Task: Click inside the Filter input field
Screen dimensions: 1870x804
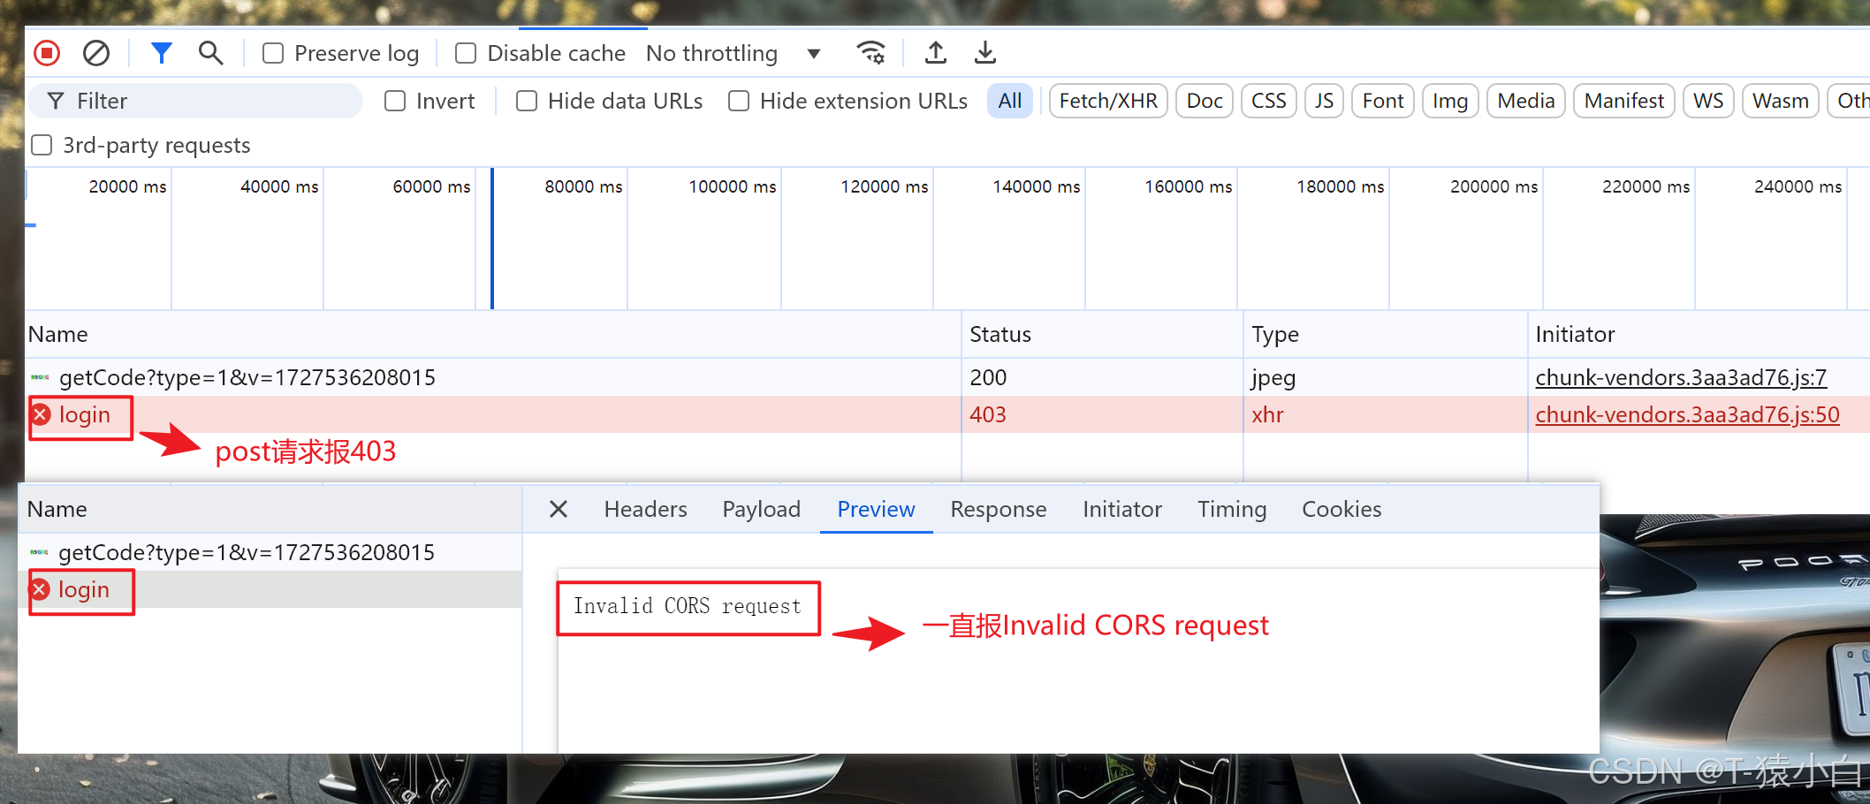Action: click(x=194, y=101)
